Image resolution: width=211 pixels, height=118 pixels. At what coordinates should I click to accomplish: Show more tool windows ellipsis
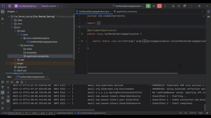coord(3,24)
